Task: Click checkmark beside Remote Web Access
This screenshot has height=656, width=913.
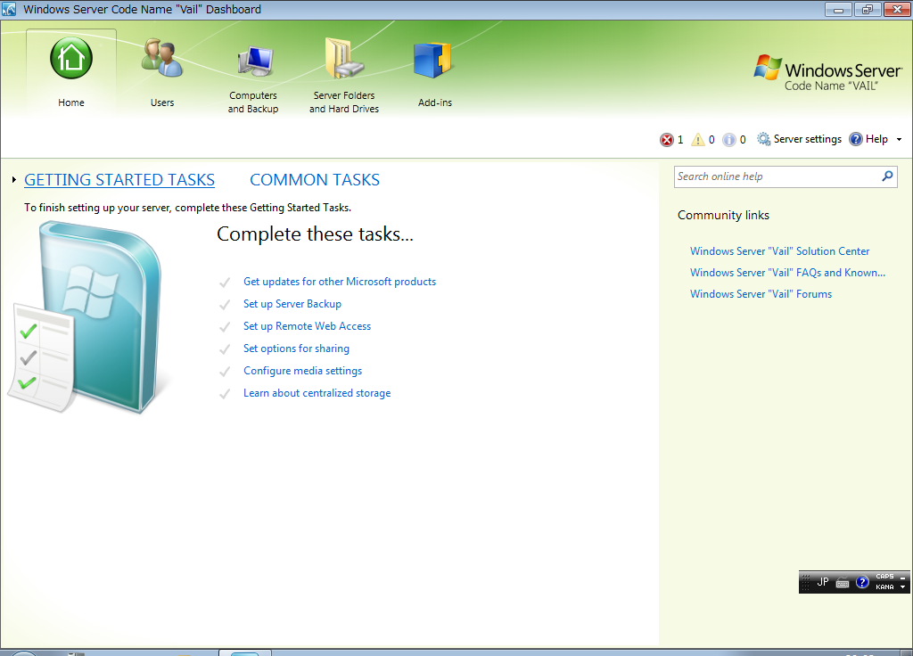Action: click(x=225, y=327)
